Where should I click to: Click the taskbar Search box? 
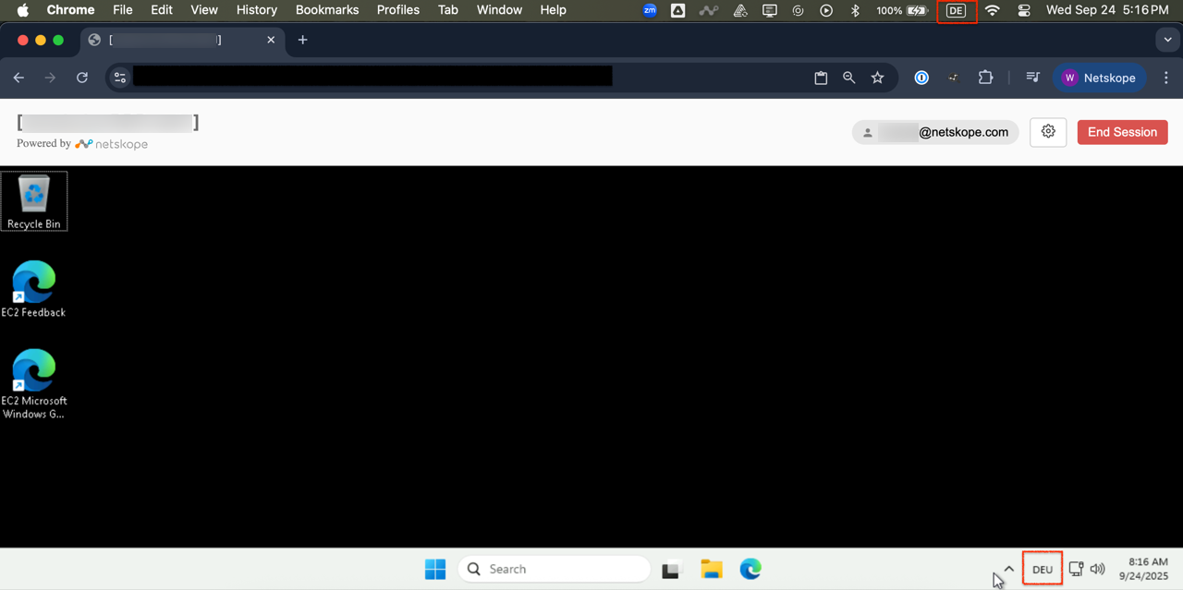click(554, 569)
